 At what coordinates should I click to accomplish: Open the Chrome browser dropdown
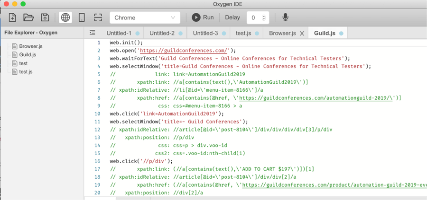point(145,17)
